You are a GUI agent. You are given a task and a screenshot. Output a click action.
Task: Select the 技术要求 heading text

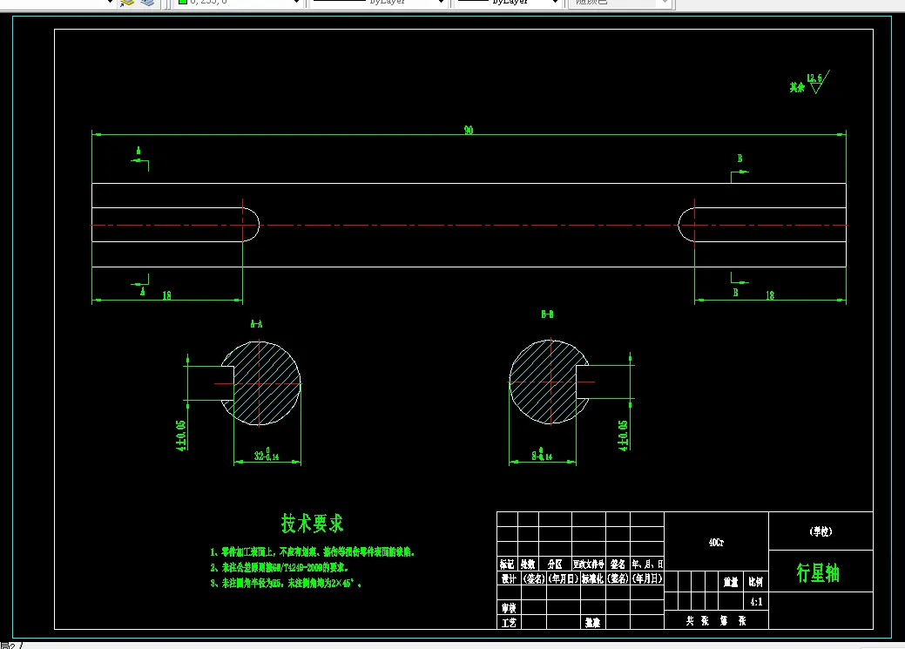coord(312,524)
